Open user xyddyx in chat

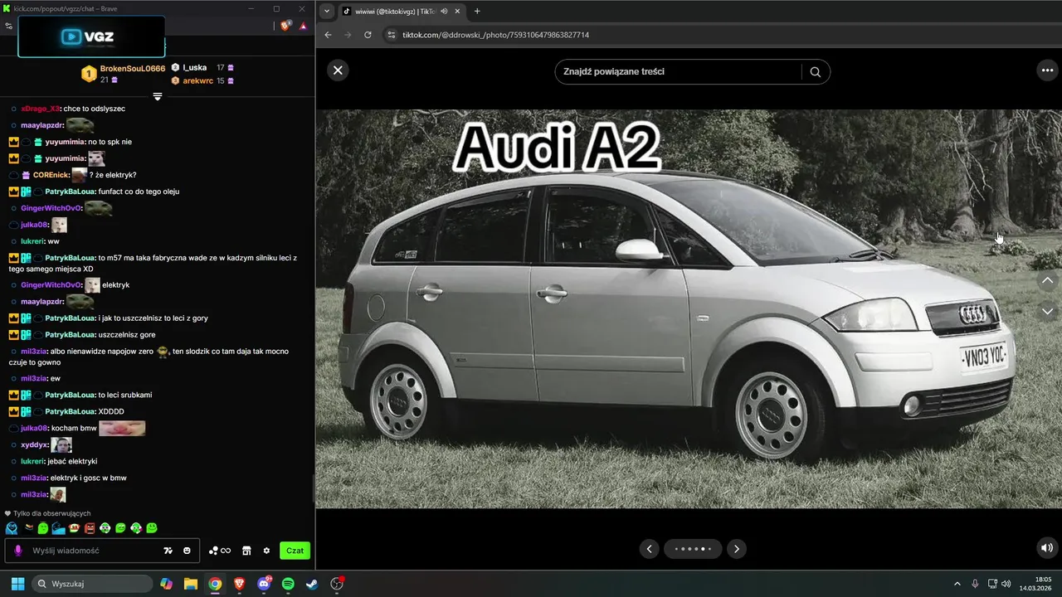(34, 445)
